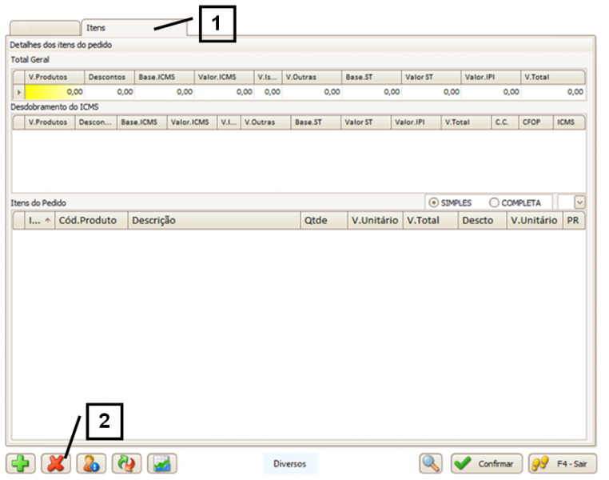Click the Qtde column header
This screenshot has width=609, height=480.
point(322,221)
